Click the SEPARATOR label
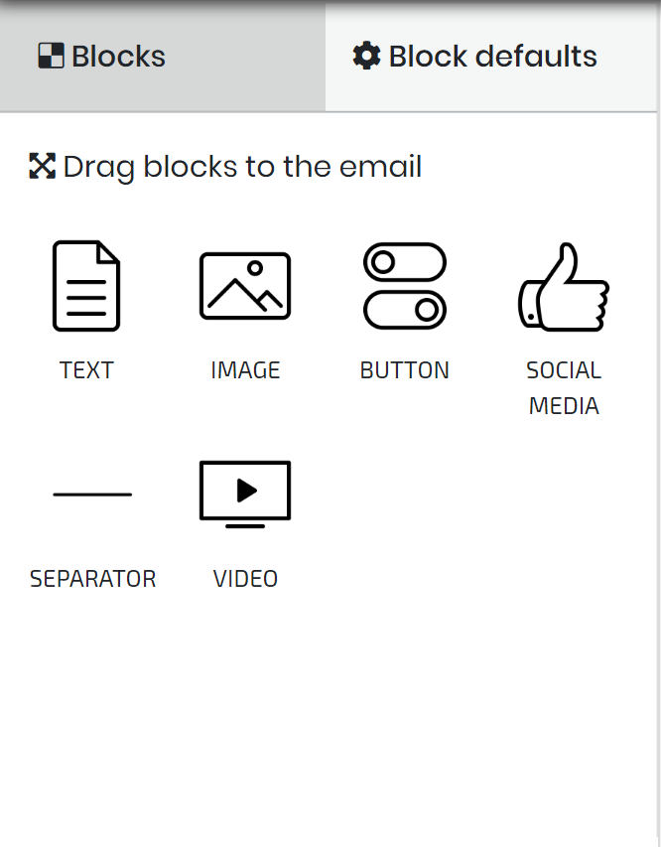 [x=92, y=579]
